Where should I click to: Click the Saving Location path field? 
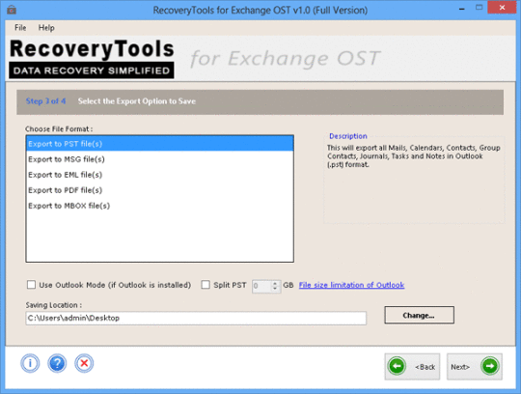[x=196, y=318]
